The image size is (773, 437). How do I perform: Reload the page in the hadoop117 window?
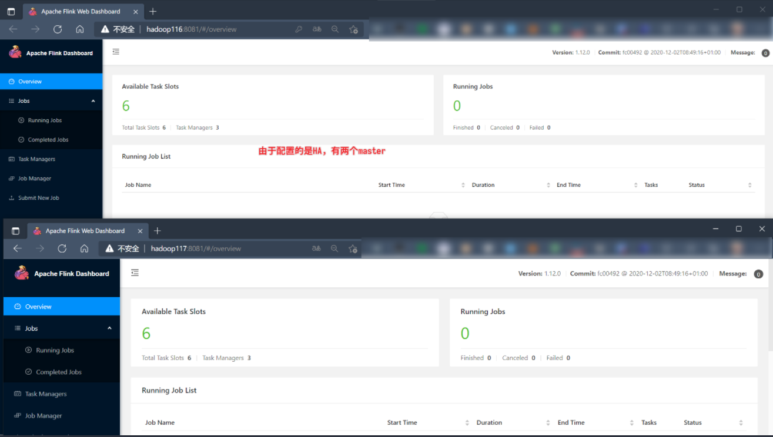62,248
